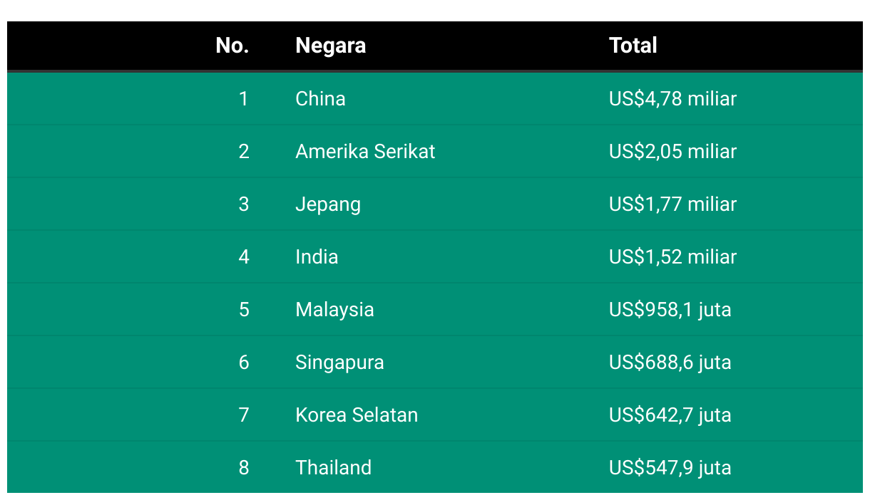Select the Amerika Serikat cell
The image size is (870, 500).
point(365,151)
